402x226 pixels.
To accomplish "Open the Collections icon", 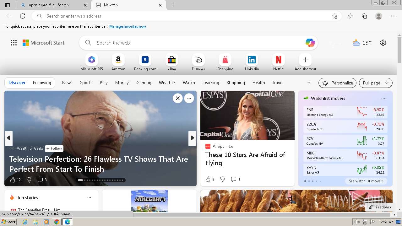I will pos(364,16).
